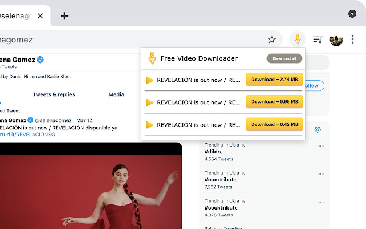Expand the tab search dropdown arrow
This screenshot has height=229, width=366.
coord(352,14)
